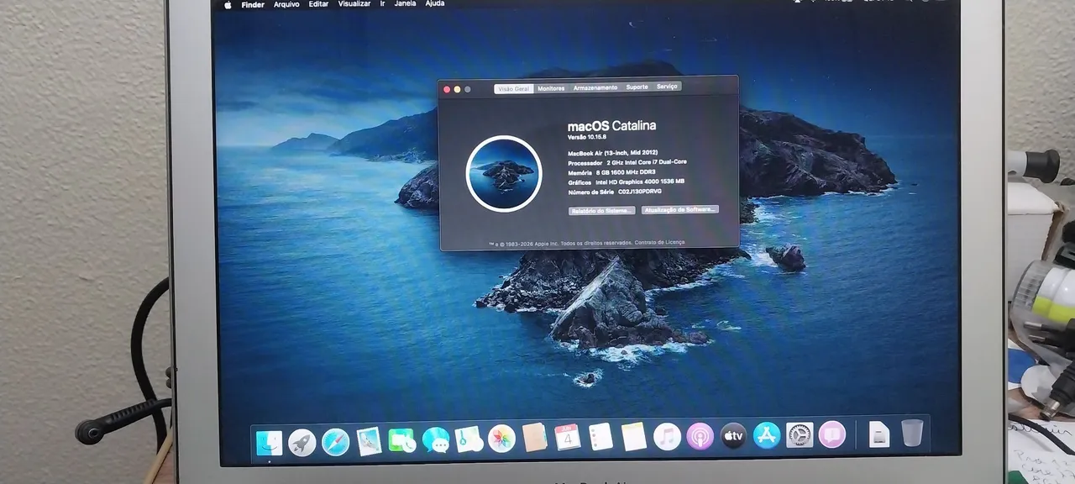Image resolution: width=1075 pixels, height=484 pixels.
Task: Minimize the About This Mac window
Action: click(x=457, y=89)
